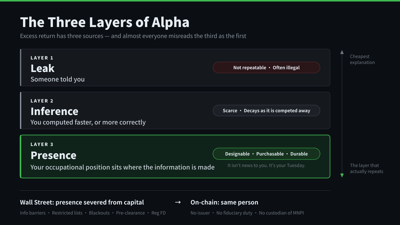Click No custodian of MNPI text
Viewport: 400px width, 225px height.
[281, 213]
